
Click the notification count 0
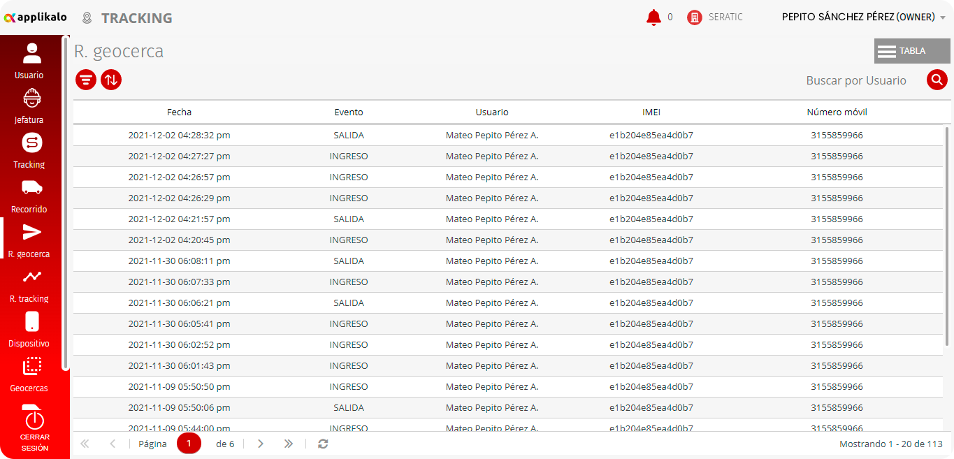670,17
